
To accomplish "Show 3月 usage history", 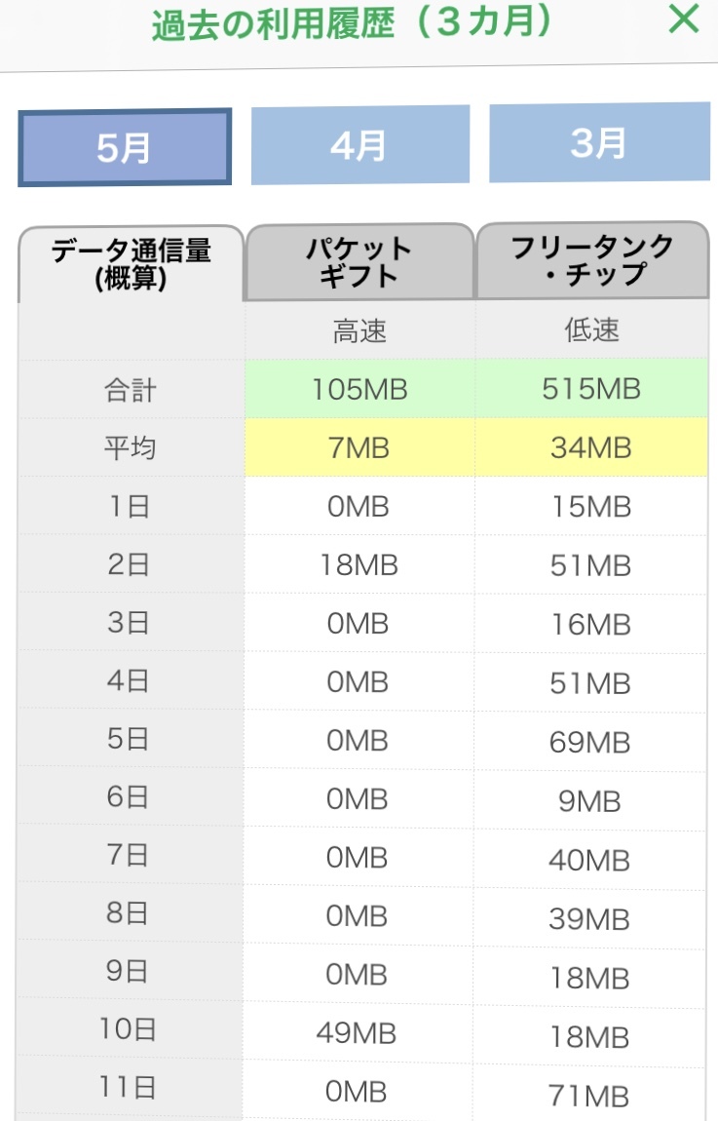I will click(x=599, y=143).
